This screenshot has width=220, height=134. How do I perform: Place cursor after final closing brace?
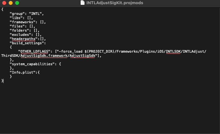point(3,81)
